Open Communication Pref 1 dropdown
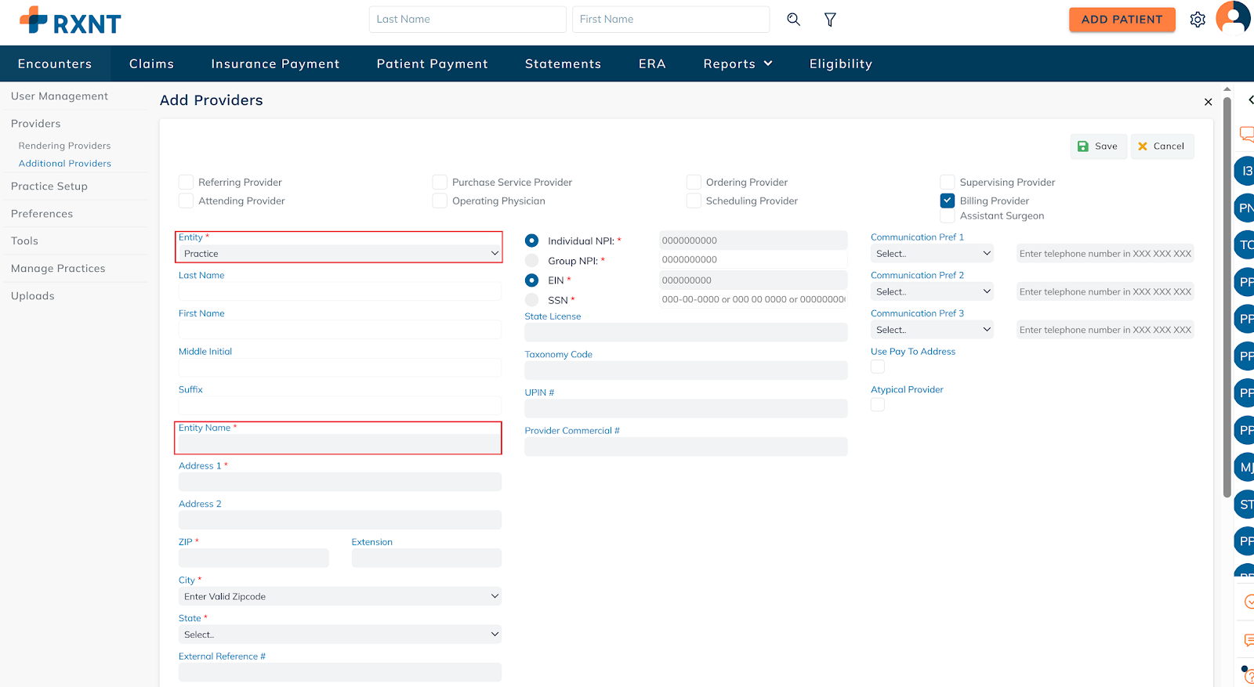1254x687 pixels. (932, 254)
